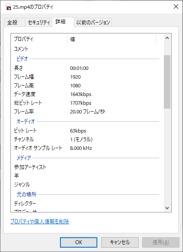Click the データ速度 property label
The height and width of the screenshot is (252, 183).
click(25, 94)
